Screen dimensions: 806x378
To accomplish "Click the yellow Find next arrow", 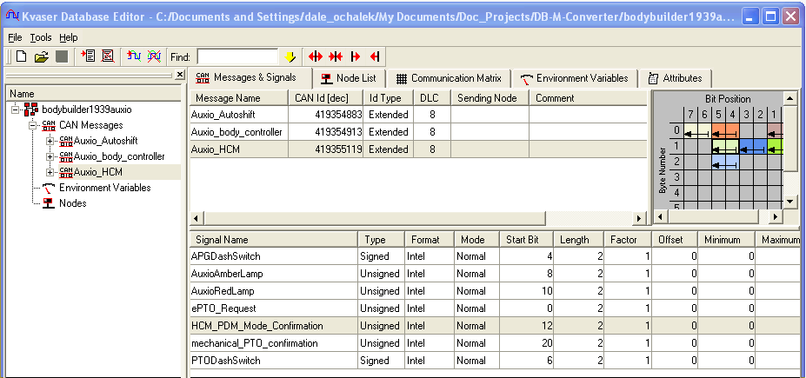I will pyautogui.click(x=290, y=57).
